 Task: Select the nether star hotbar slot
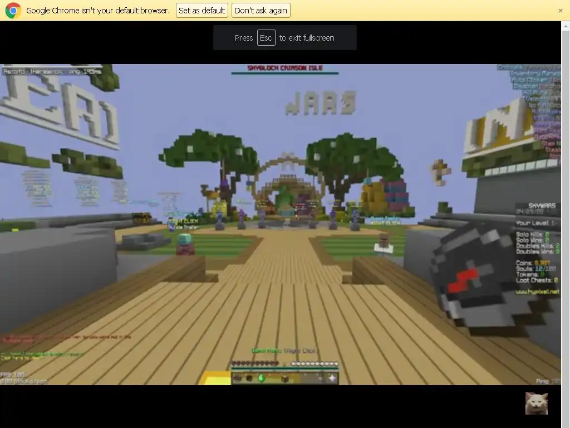click(332, 378)
